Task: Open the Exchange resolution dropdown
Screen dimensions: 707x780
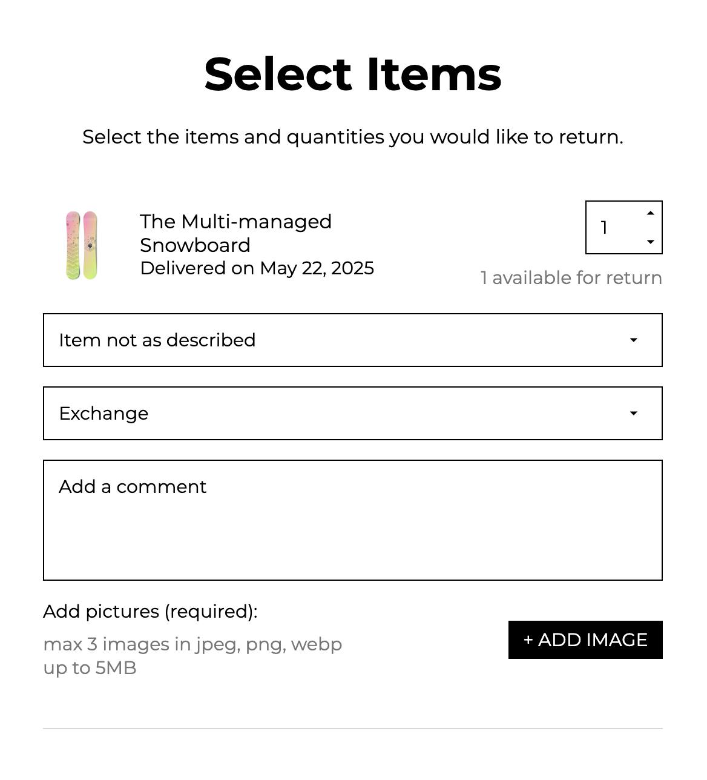Action: click(x=353, y=414)
